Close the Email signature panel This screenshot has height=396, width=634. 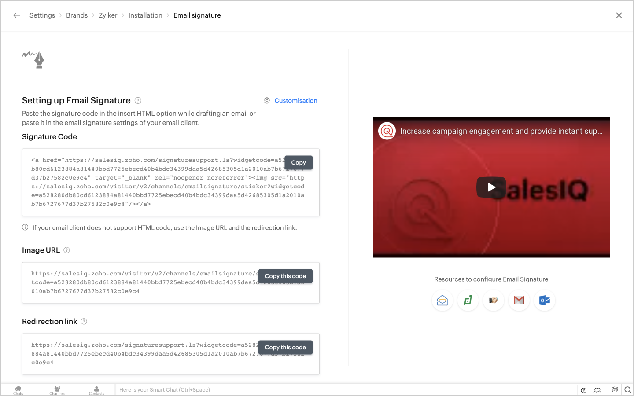click(619, 15)
